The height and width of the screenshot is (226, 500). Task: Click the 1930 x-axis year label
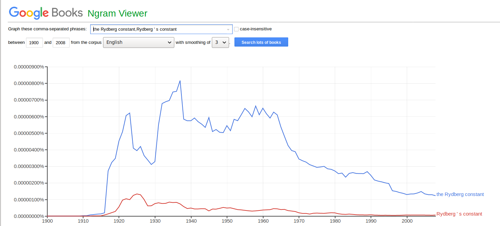155,221
